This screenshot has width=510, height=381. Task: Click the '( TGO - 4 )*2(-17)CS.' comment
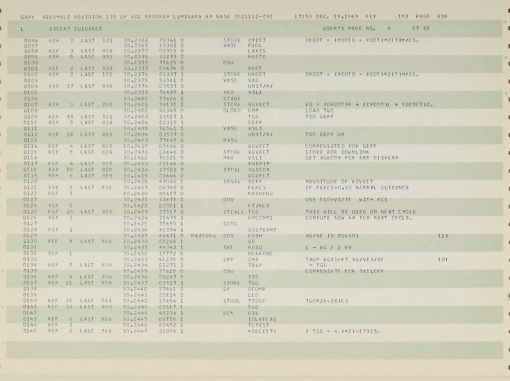click(x=342, y=331)
